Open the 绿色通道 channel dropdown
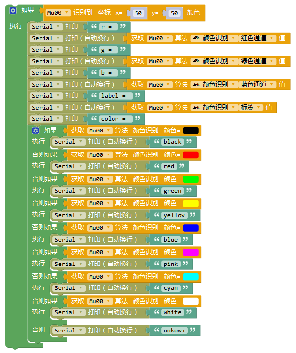This screenshot has height=353, width=296. [257, 61]
